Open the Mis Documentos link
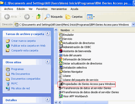The height and width of the screenshot is (104, 135). point(21,74)
